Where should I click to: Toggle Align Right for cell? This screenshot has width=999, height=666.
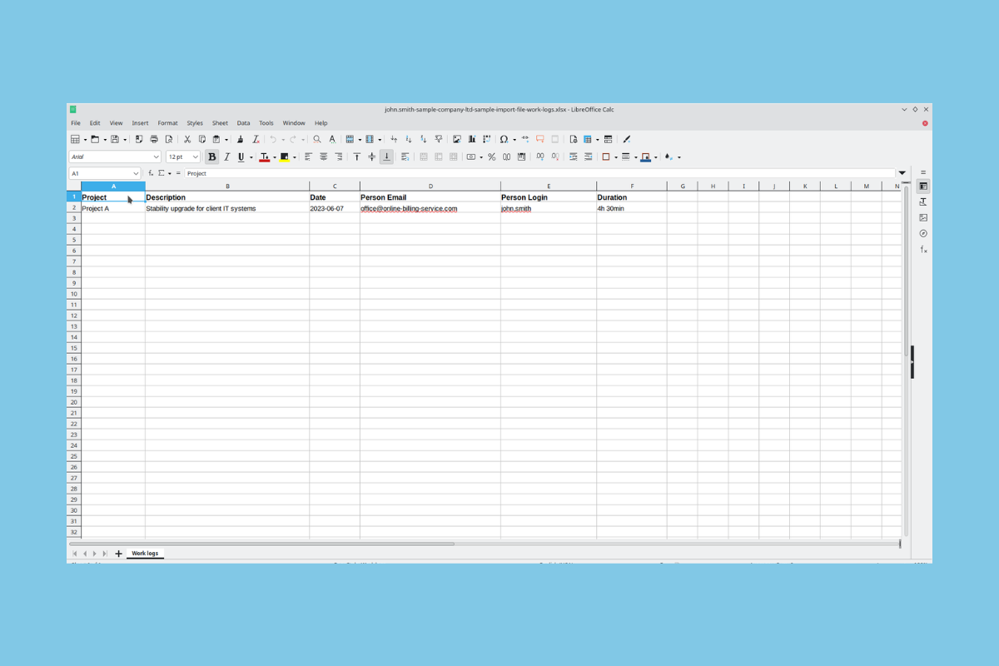pyautogui.click(x=339, y=157)
